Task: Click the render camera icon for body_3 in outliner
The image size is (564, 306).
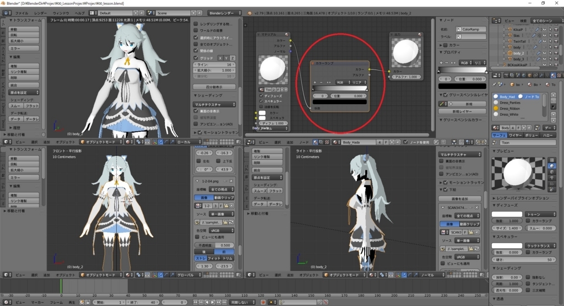Action: (555, 59)
